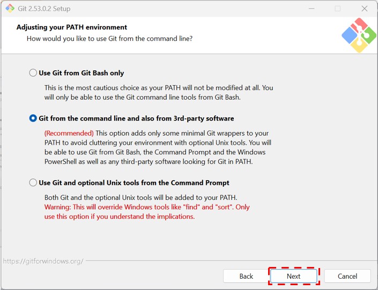This screenshot has width=378, height=290.
Task: Minimize the Git Setup window
Action: click(x=312, y=9)
